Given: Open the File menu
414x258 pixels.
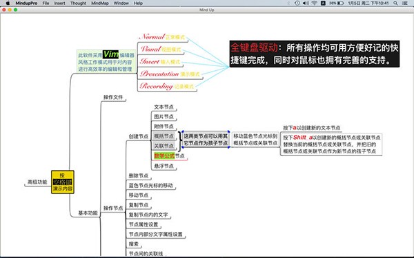Looking at the screenshot, I should 46,3.
